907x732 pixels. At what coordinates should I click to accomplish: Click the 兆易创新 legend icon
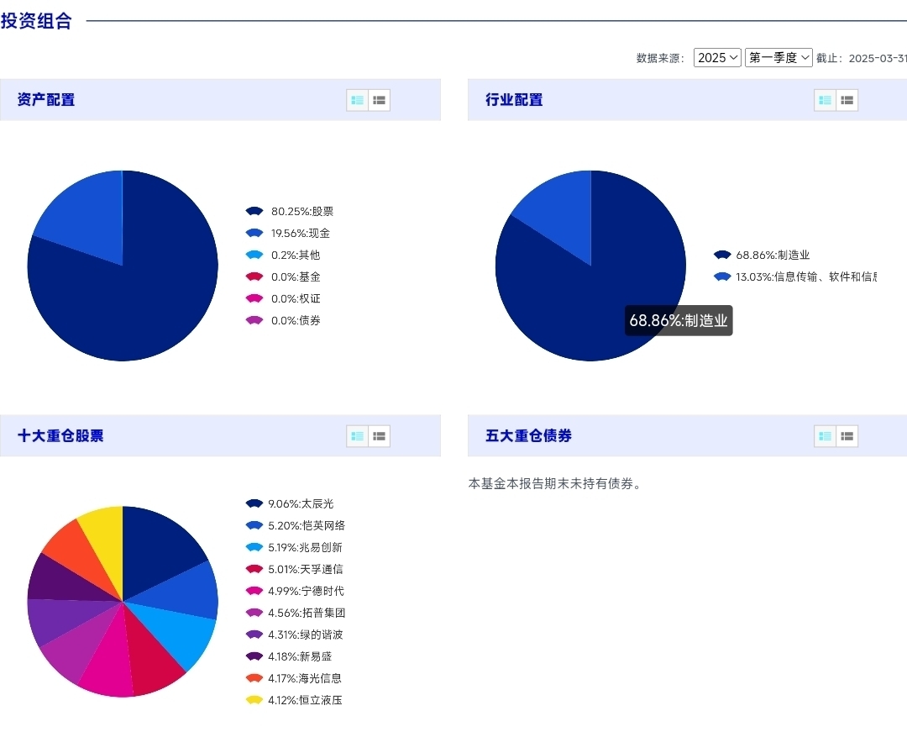254,547
